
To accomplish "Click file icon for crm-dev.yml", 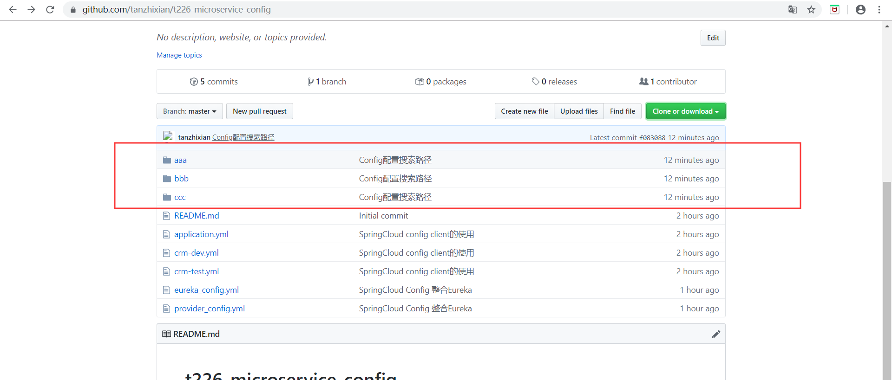I will click(x=167, y=253).
